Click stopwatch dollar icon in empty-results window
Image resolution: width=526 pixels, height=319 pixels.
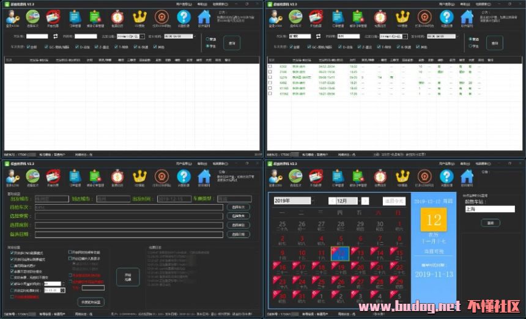[x=117, y=16]
